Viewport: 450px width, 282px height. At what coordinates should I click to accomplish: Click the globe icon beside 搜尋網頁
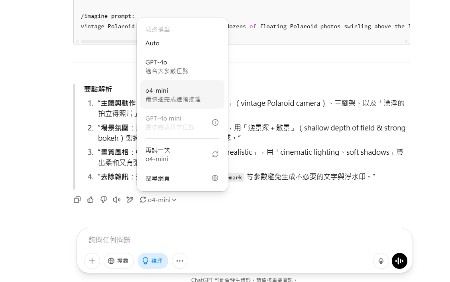click(x=215, y=178)
